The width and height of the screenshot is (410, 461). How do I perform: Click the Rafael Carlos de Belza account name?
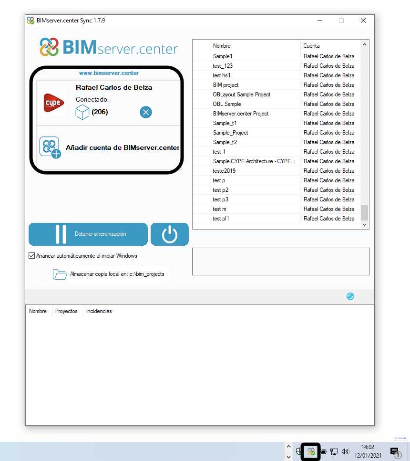(114, 88)
